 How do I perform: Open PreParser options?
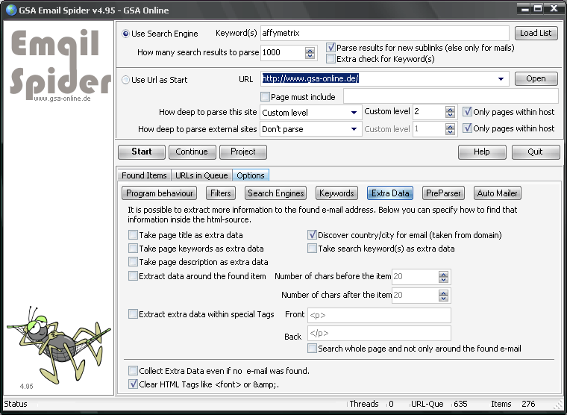pyautogui.click(x=443, y=193)
